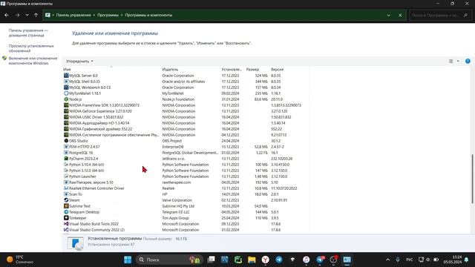Open the Упорядочить dropdown menu

tap(79, 61)
